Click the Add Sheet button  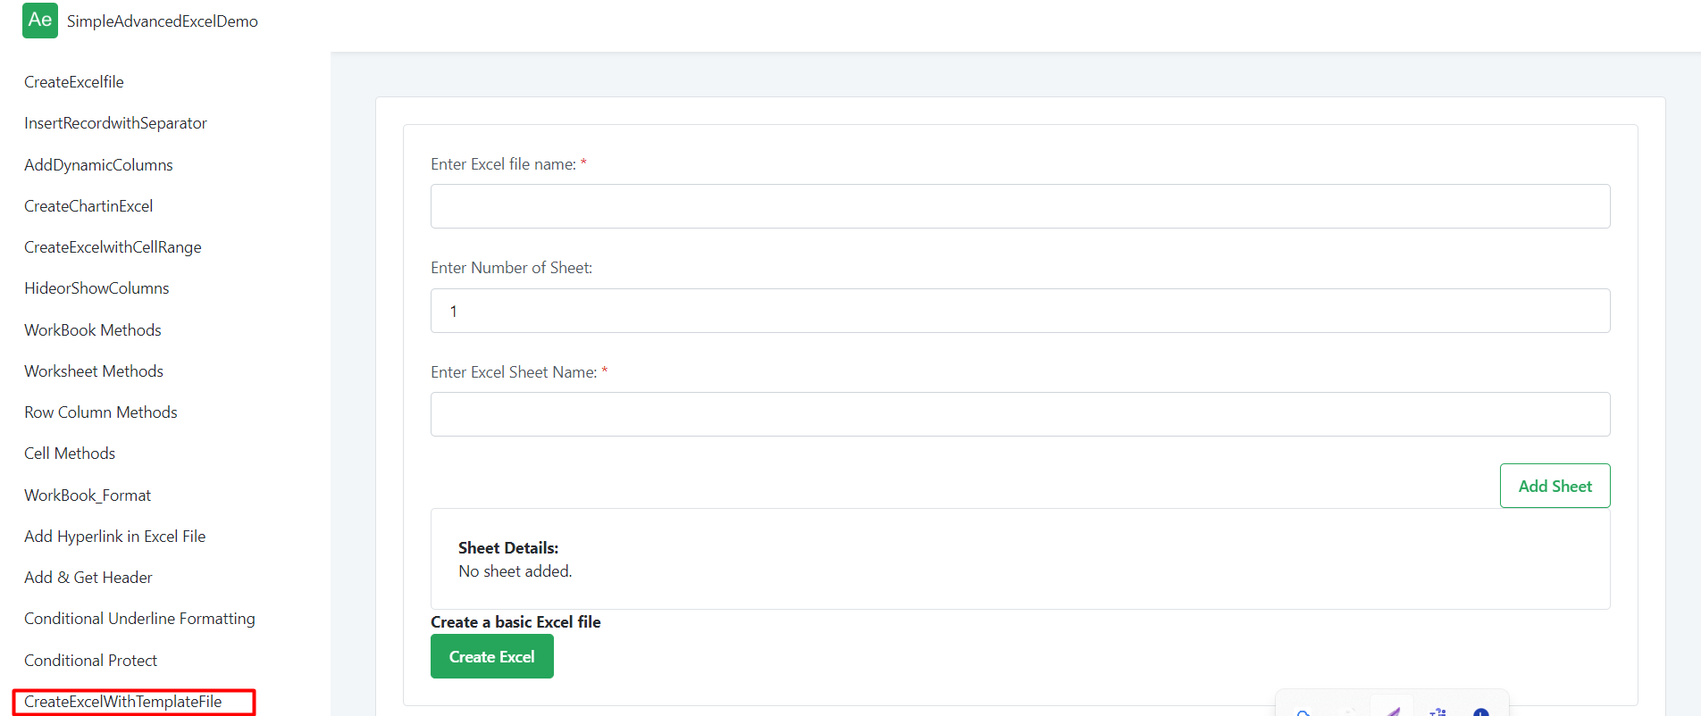[1554, 486]
